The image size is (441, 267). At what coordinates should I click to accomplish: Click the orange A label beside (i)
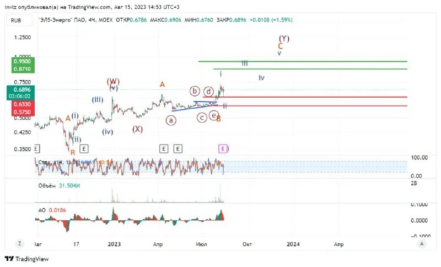(x=68, y=118)
